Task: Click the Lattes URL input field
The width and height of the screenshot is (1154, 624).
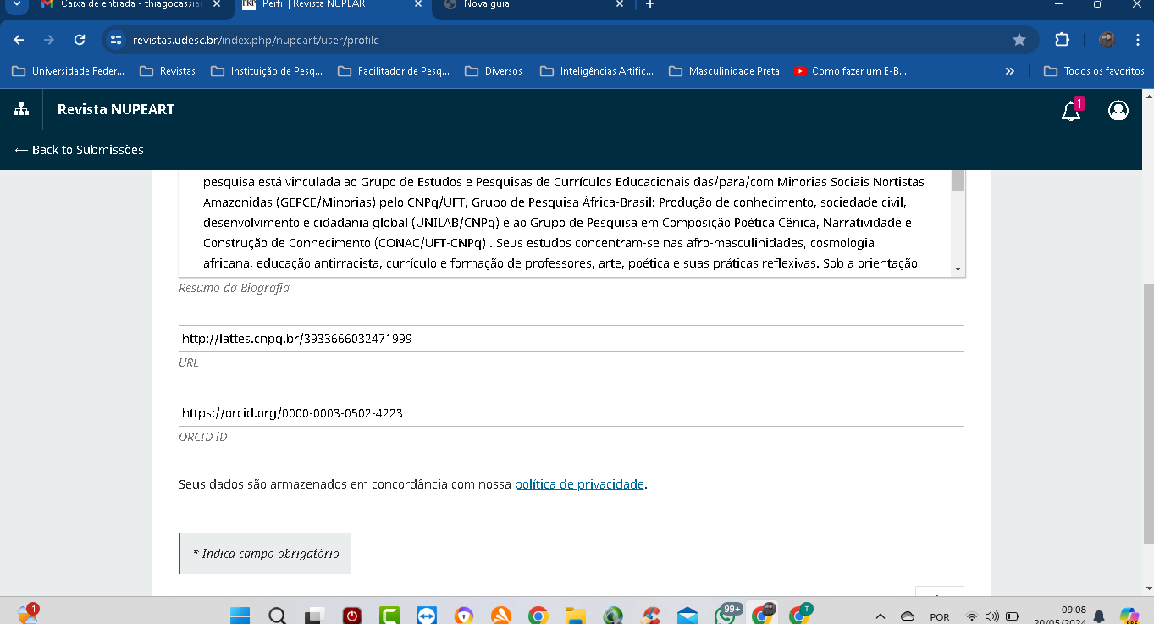Action: click(x=571, y=339)
